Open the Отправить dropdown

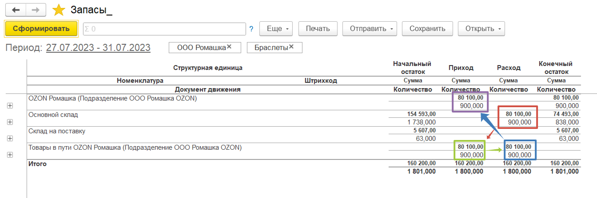click(x=369, y=29)
